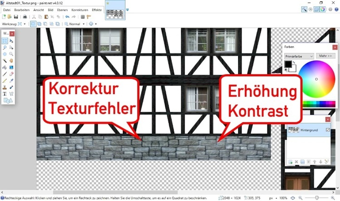Open the Bearbeiten menu
Screen dimensions: 340x201
click(22, 10)
